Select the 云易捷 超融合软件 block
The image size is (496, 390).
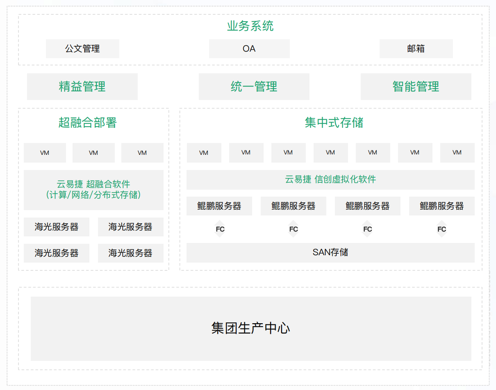point(93,190)
